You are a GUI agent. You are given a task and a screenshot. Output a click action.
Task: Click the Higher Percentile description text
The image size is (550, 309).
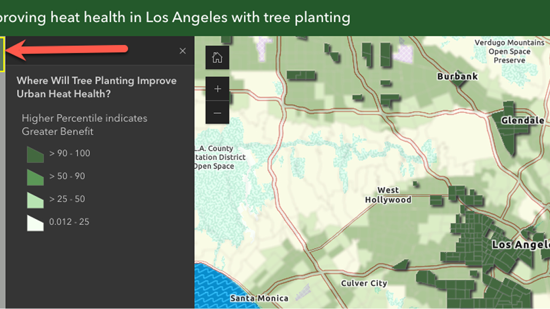pyautogui.click(x=84, y=124)
